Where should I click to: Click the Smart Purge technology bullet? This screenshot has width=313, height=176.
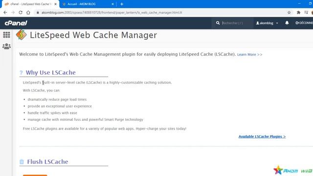coord(85,119)
